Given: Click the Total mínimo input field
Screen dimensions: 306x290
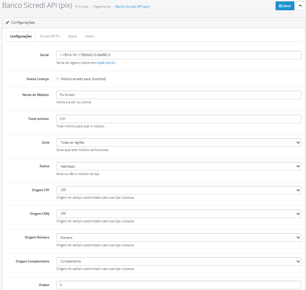Looking at the screenshot, I should coord(178,119).
